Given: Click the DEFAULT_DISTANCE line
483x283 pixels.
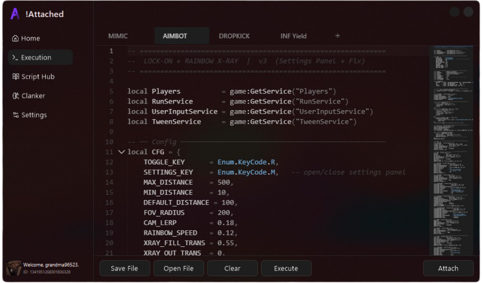Looking at the screenshot, I should 190,203.
